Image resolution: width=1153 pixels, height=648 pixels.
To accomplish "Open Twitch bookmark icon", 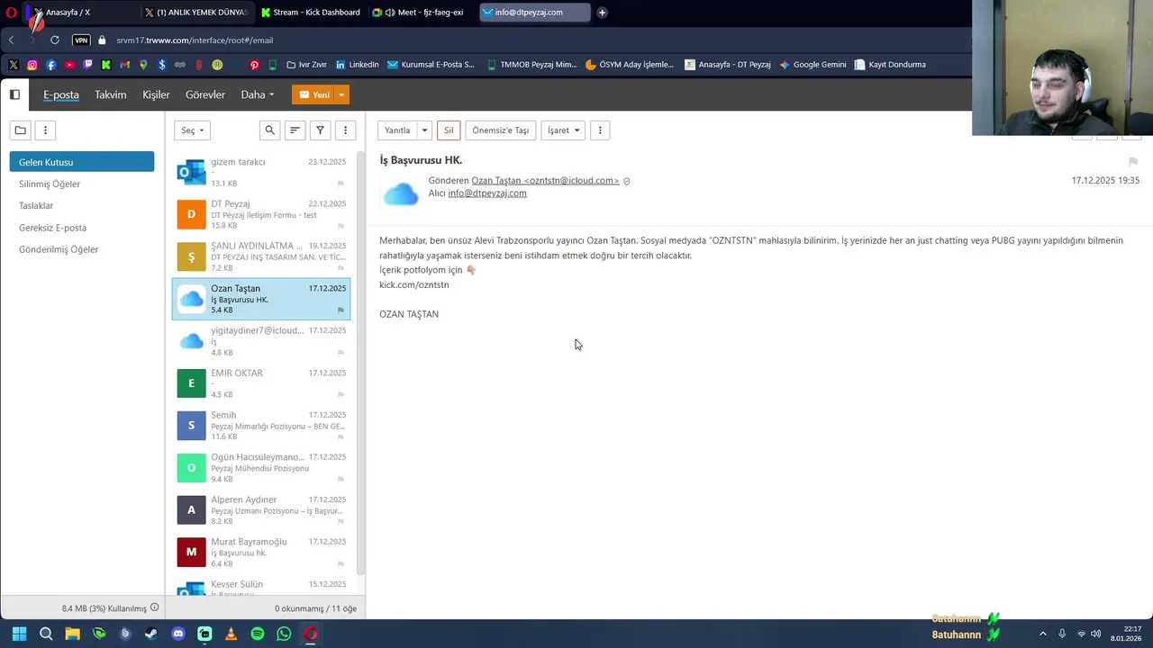I will click(87, 65).
